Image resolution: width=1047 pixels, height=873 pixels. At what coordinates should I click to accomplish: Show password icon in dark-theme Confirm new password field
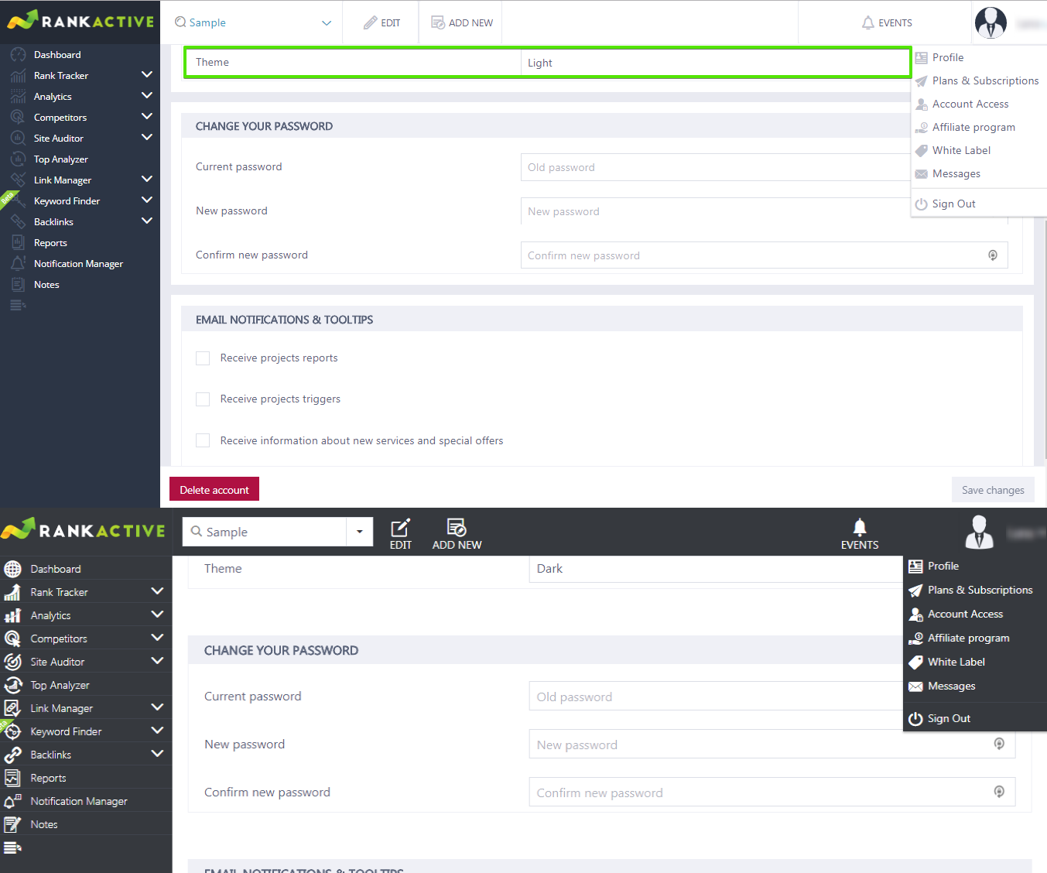[x=999, y=792]
